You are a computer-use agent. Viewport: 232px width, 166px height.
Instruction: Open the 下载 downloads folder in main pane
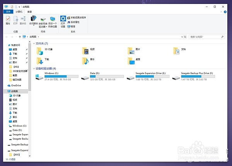43,61
